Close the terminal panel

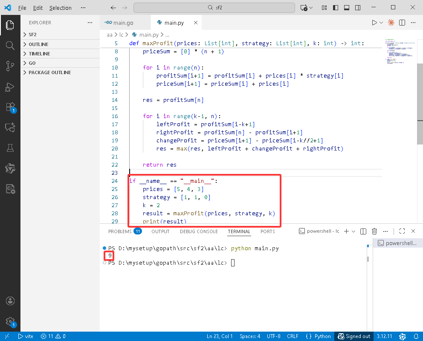click(413, 231)
